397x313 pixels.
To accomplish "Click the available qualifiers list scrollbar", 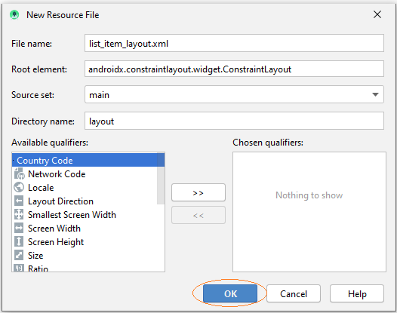I will pyautogui.click(x=161, y=179).
